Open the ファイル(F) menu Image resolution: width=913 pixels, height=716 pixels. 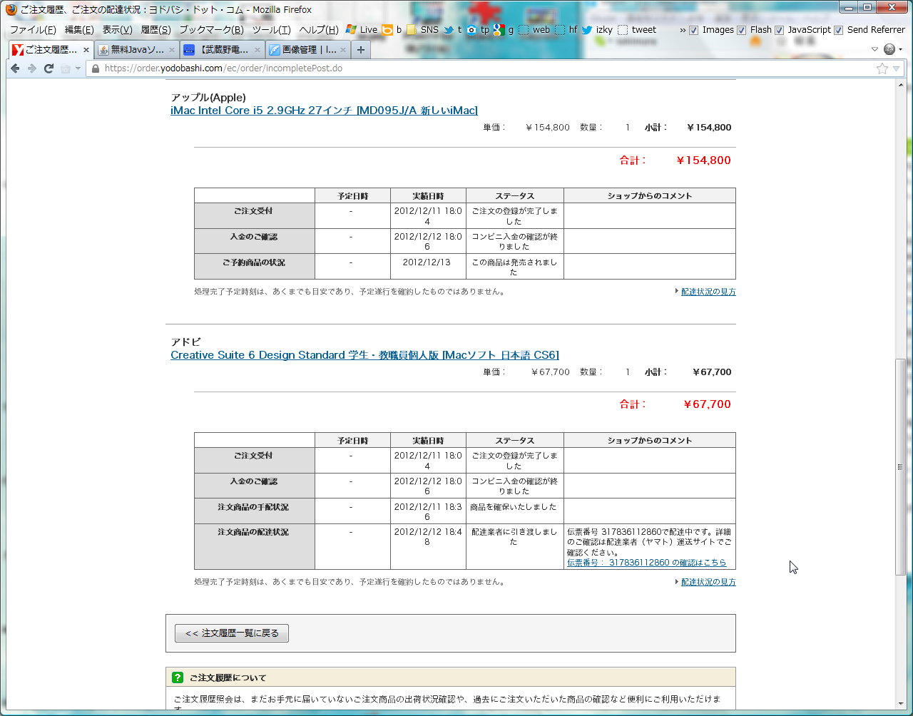(x=33, y=30)
